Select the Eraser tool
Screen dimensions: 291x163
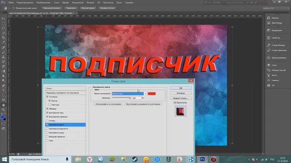click(x=3, y=67)
